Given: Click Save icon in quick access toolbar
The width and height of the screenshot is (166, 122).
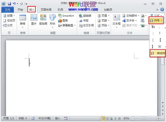Looking at the screenshot, I should [x=9, y=4].
